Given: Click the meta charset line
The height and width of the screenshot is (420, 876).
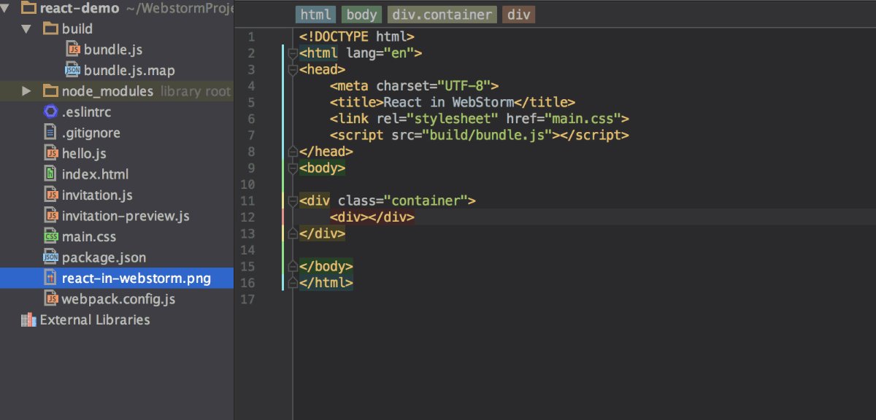Looking at the screenshot, I should tap(414, 86).
